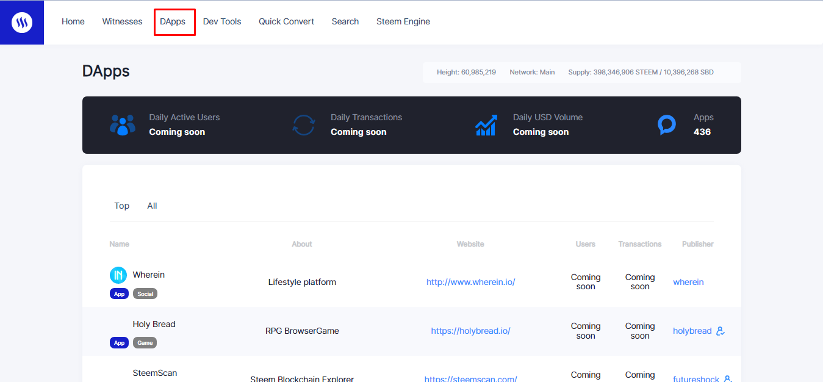823x382 pixels.
Task: Click the Height: 60,985,219 status text
Action: click(x=466, y=72)
